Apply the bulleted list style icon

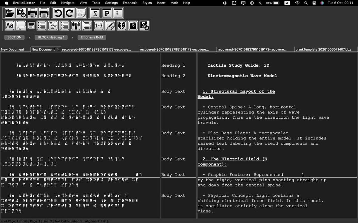[x=41, y=26]
